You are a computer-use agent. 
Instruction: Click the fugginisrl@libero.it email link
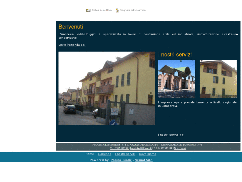tap(141, 148)
